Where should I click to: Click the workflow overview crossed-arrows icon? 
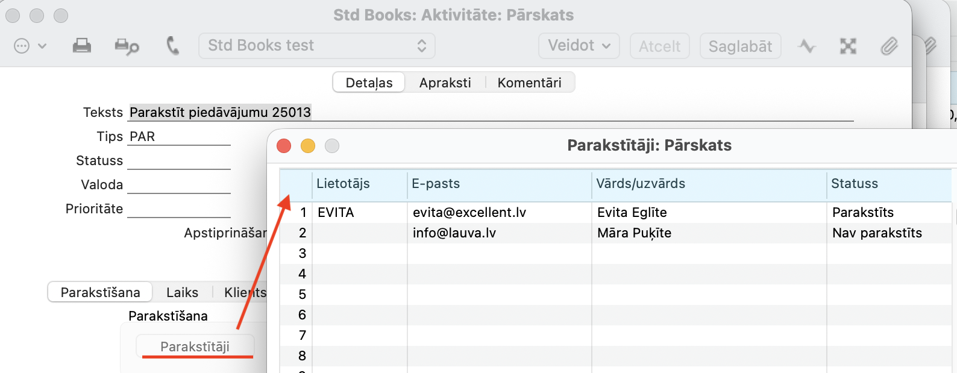pyautogui.click(x=848, y=46)
